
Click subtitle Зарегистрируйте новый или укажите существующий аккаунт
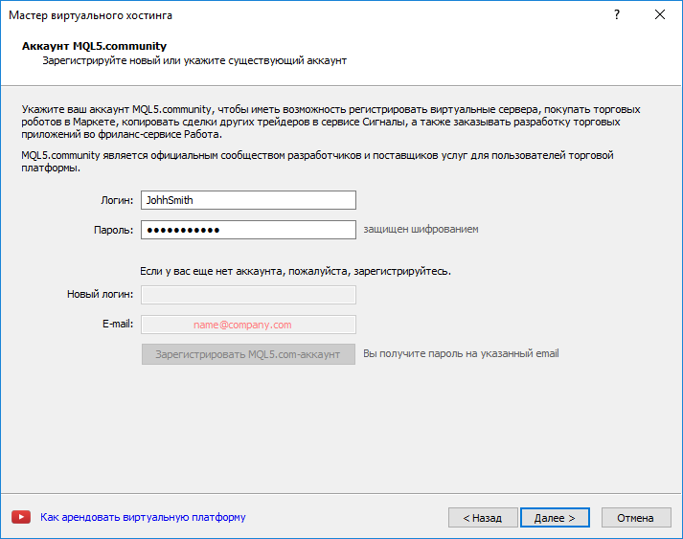tap(194, 60)
